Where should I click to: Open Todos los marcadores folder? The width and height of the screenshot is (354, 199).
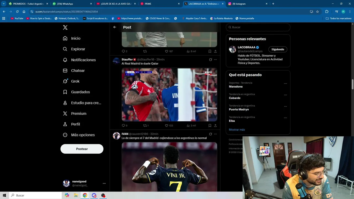point(339,19)
